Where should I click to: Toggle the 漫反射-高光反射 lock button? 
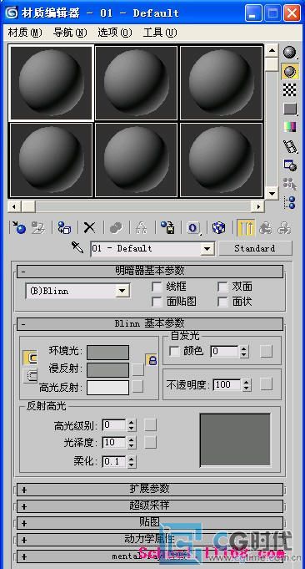(x=30, y=376)
